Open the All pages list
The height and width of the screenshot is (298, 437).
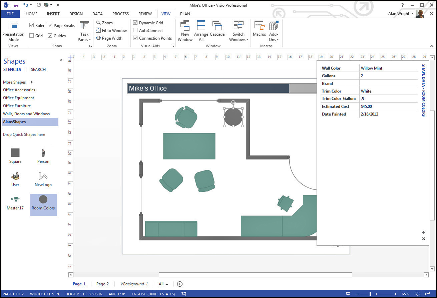coord(163,284)
